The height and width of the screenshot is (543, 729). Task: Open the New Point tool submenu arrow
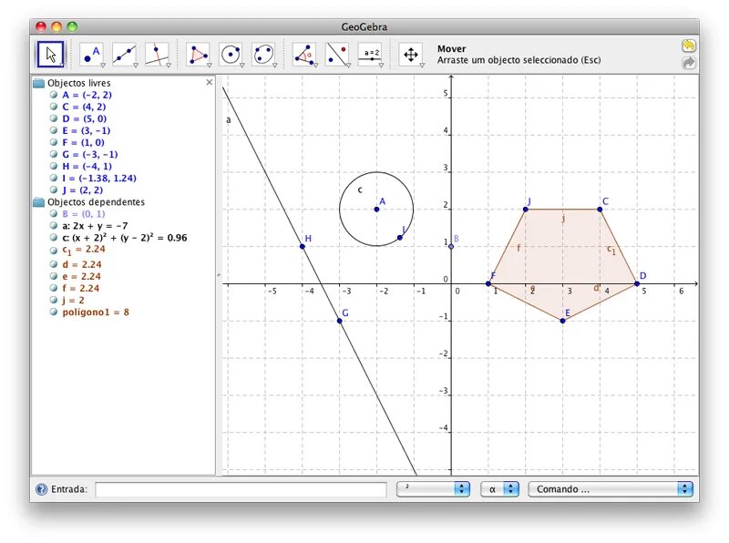coord(103,66)
